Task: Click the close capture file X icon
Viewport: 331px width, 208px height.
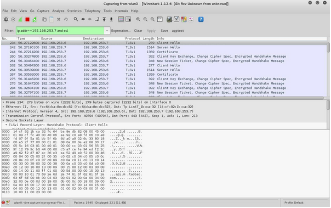Action: [59, 19]
